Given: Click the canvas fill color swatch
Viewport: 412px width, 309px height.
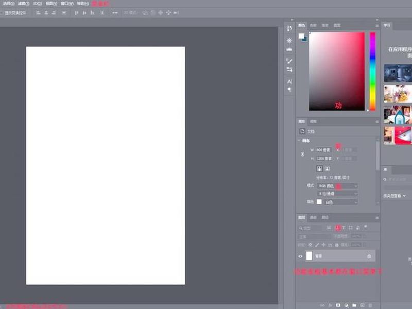Looking at the screenshot, I should (319, 202).
